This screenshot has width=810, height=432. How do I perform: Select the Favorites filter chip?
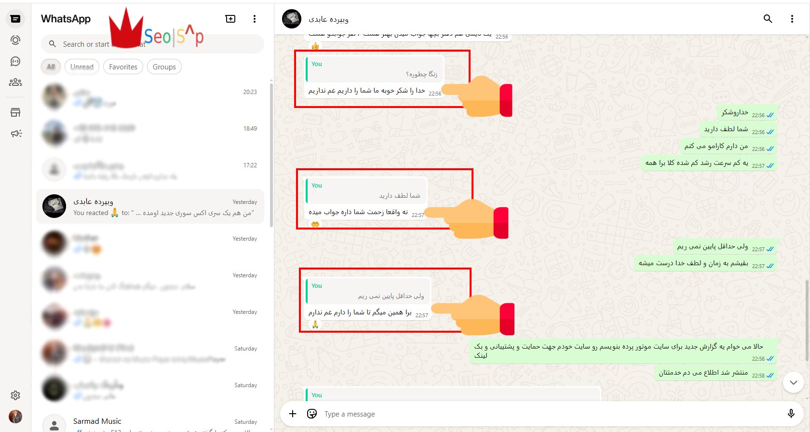(123, 67)
